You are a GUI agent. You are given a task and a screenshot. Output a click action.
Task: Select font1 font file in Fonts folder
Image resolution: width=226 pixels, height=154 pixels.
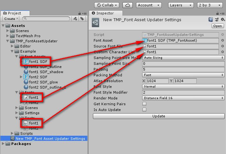[31, 98]
